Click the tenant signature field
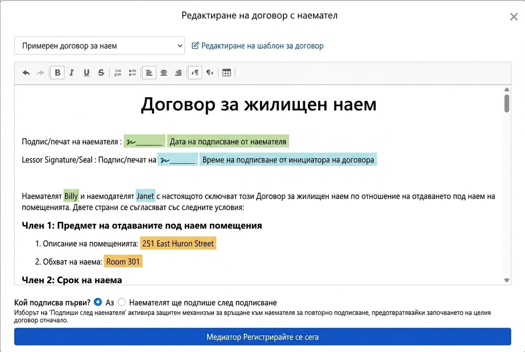525x352 pixels. pos(144,141)
